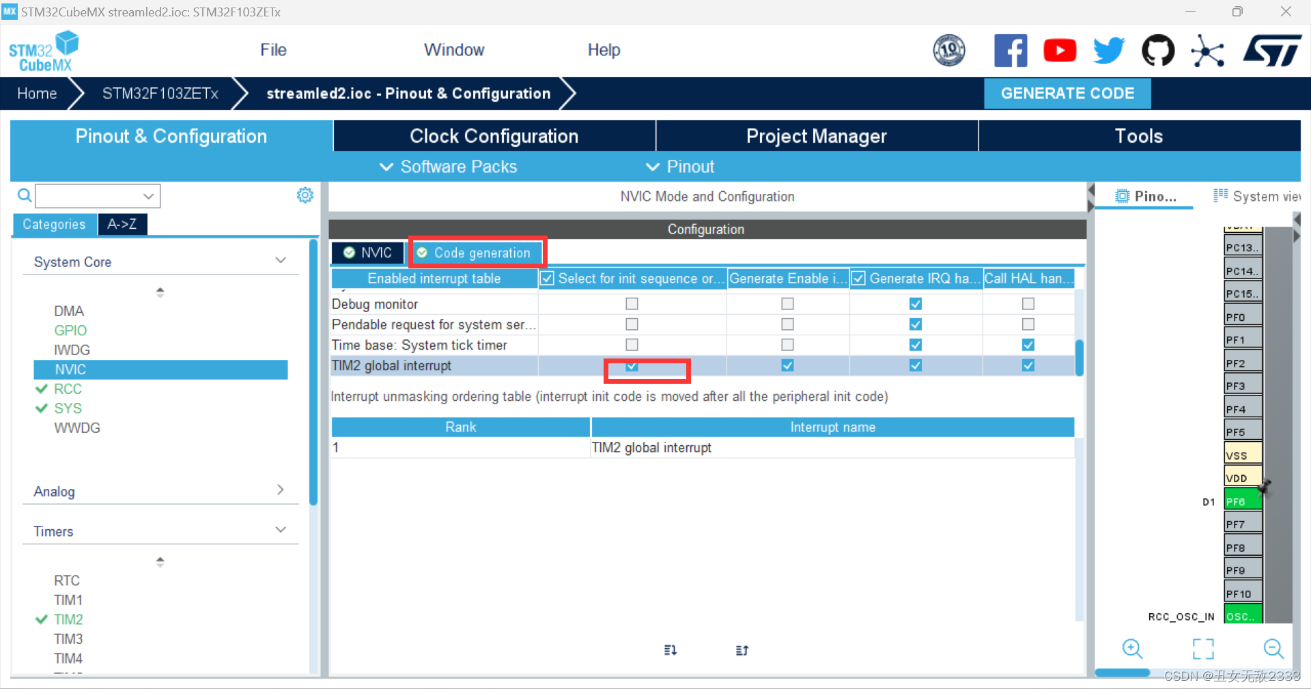Open the ST community network icon
Screen dimensions: 1311x689
pos(1207,51)
